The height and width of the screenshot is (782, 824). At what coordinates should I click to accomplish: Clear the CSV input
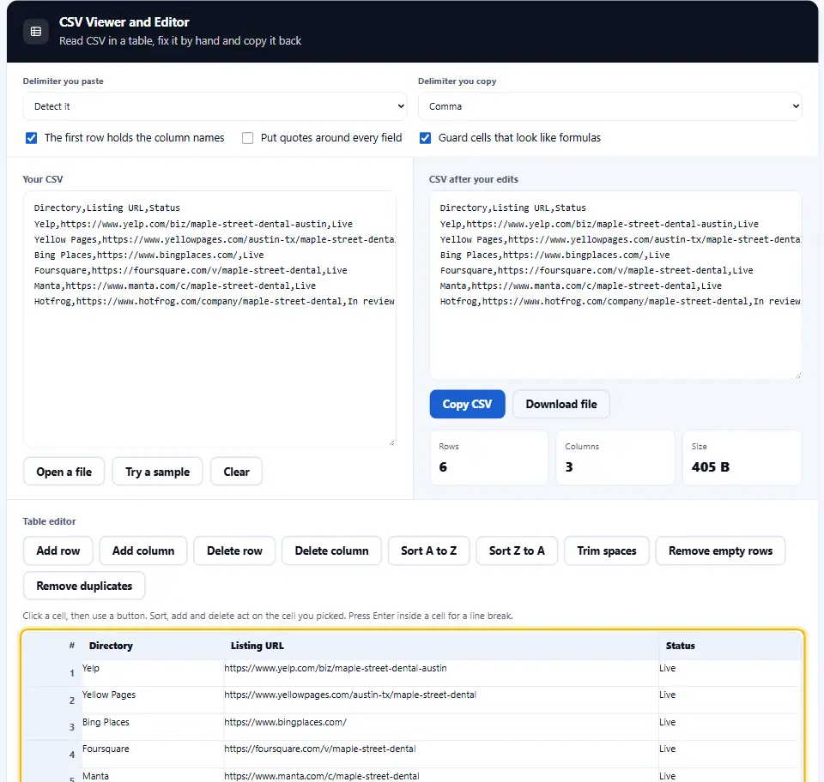pos(237,472)
